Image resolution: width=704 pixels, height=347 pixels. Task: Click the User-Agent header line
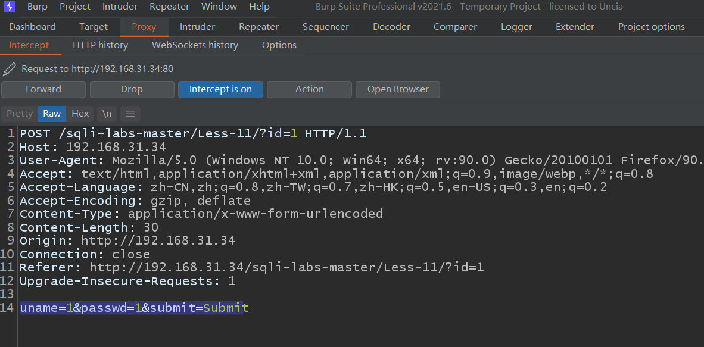362,160
